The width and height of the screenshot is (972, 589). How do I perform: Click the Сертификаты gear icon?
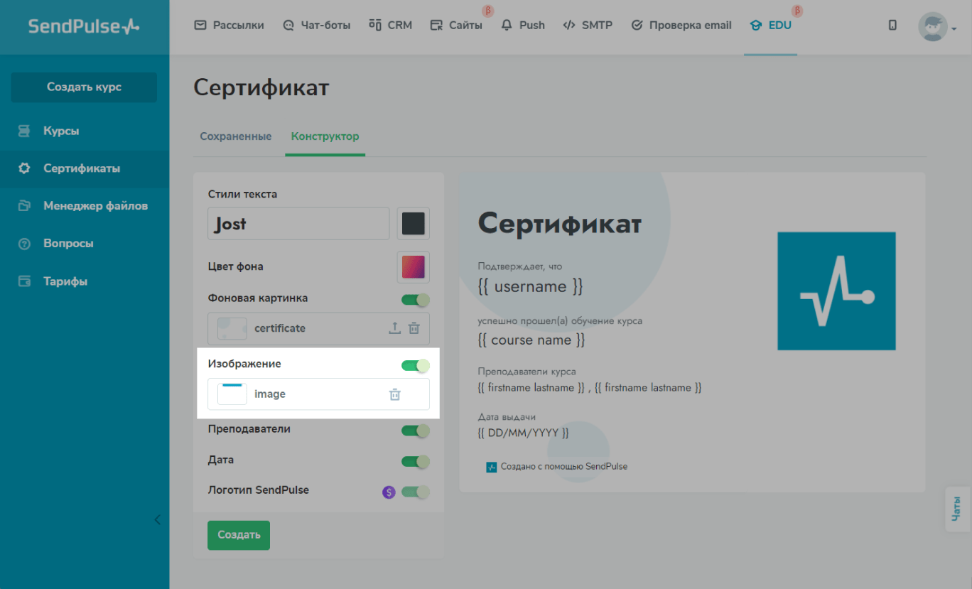coord(24,168)
